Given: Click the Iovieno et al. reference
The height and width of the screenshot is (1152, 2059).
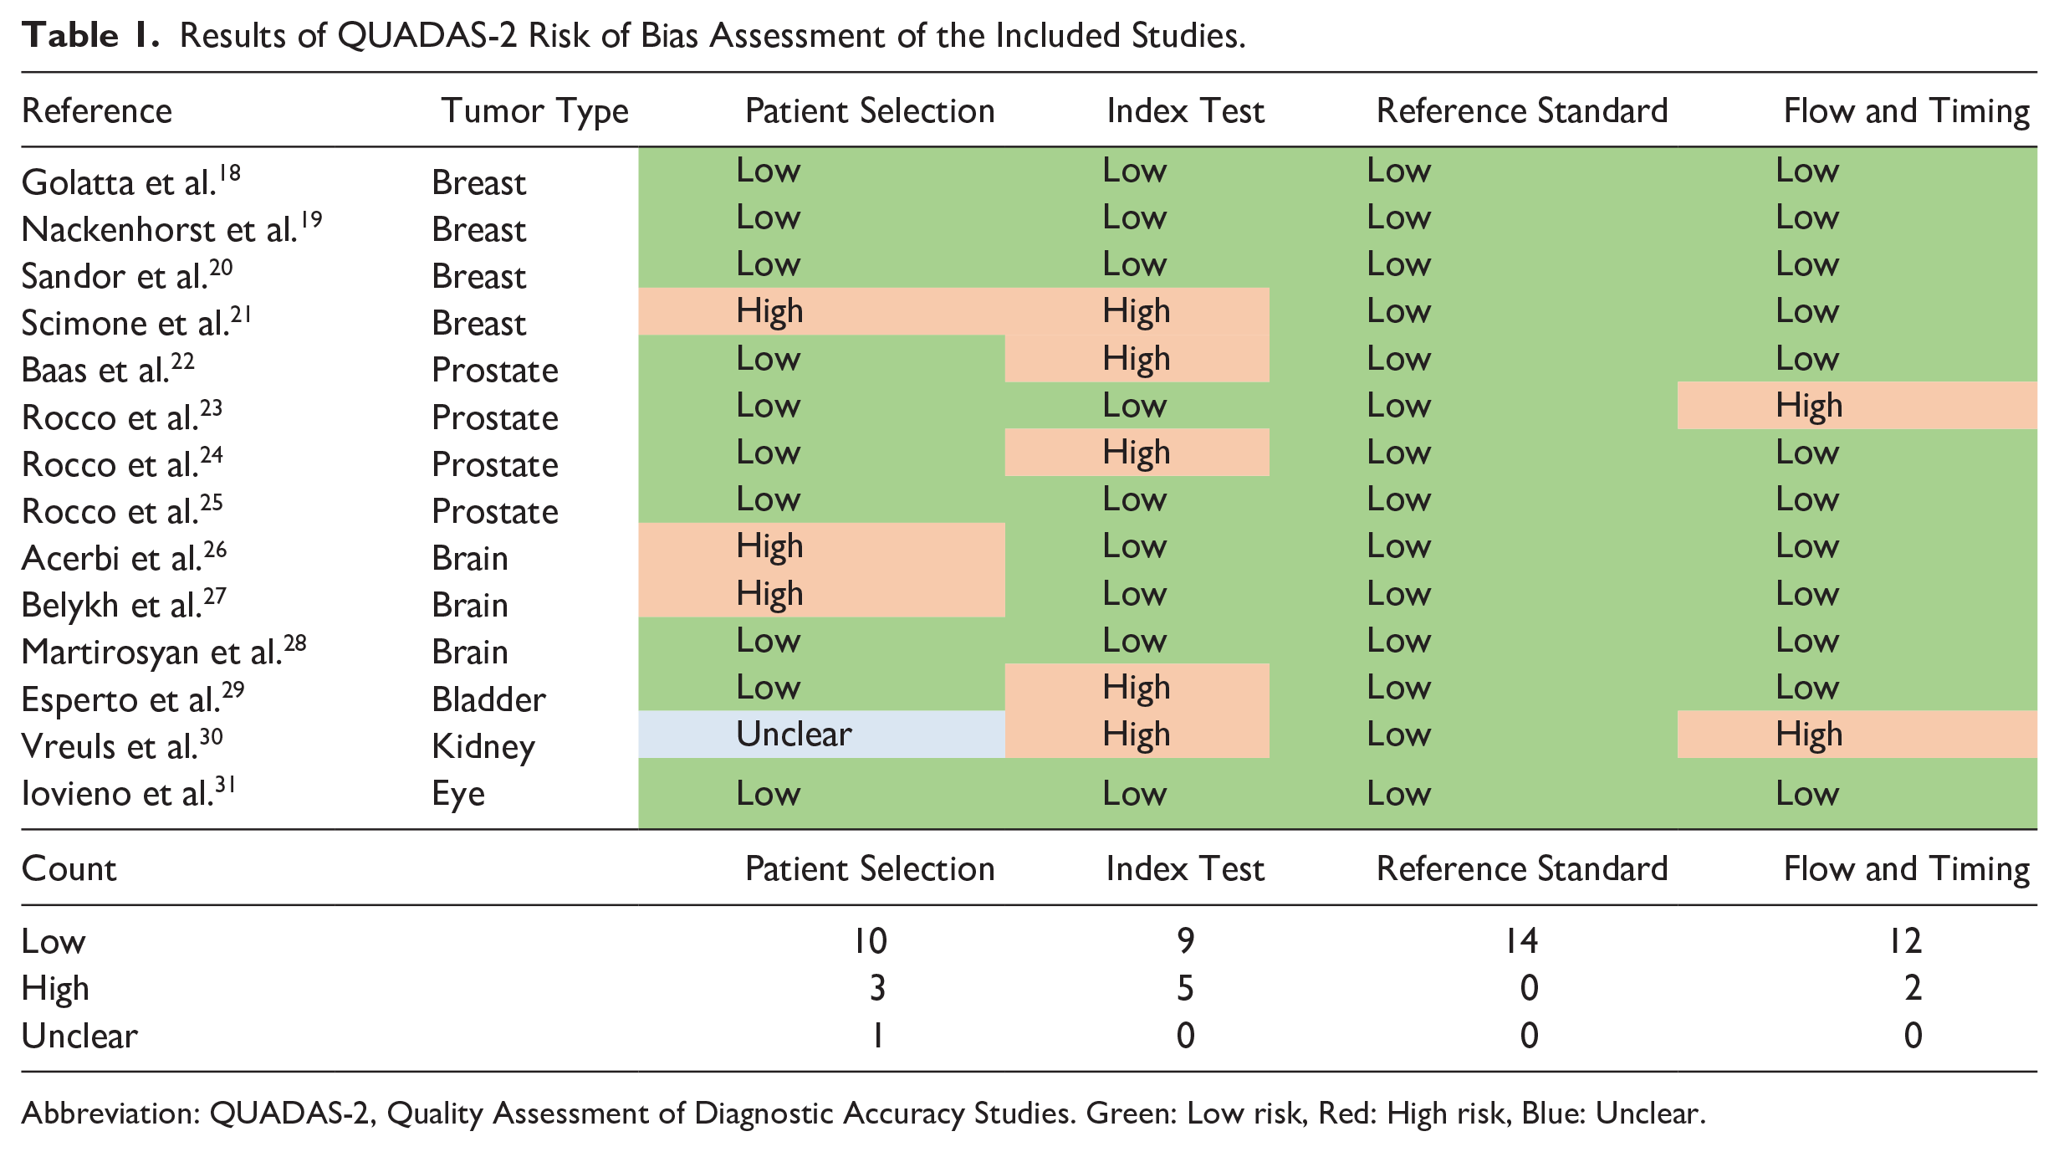Looking at the screenshot, I should tap(129, 792).
